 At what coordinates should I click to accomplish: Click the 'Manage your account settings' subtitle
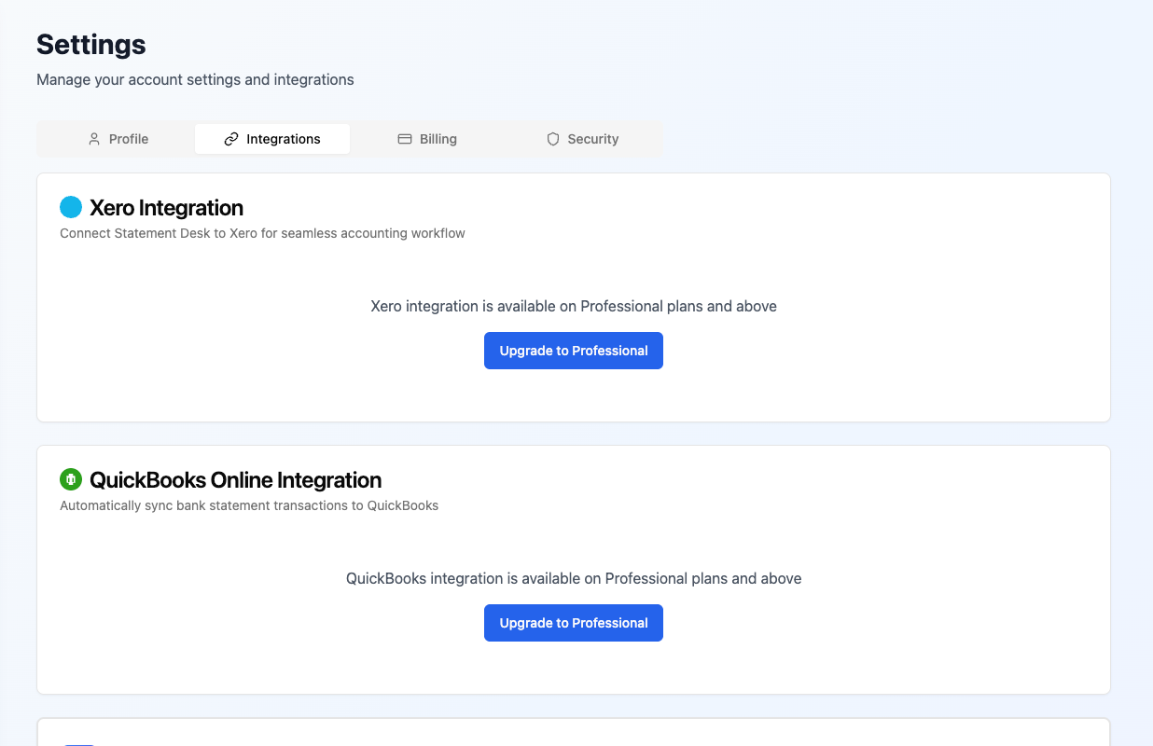pyautogui.click(x=195, y=79)
